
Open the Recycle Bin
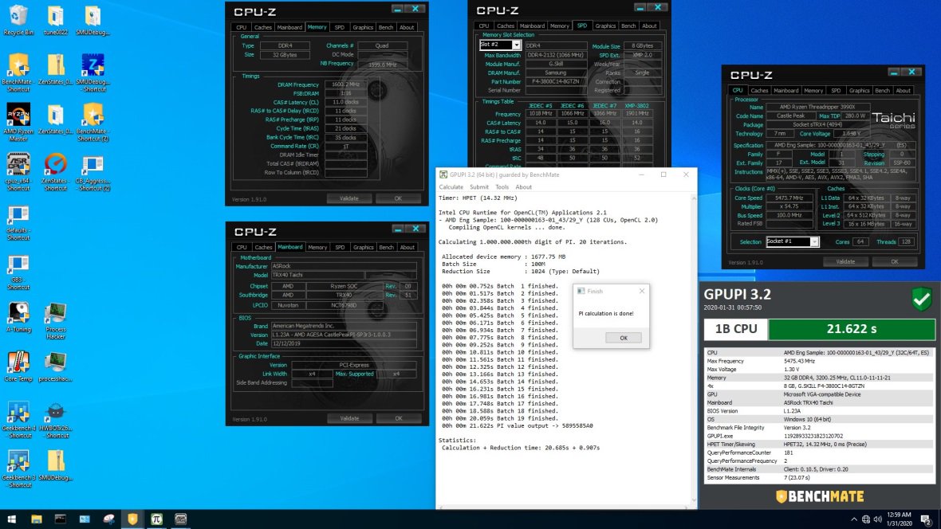pos(18,19)
